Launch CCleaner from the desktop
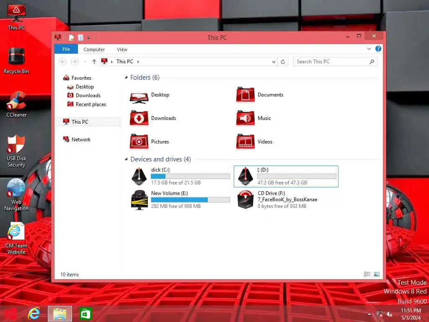Viewport: 429px width, 322px height. [x=16, y=104]
